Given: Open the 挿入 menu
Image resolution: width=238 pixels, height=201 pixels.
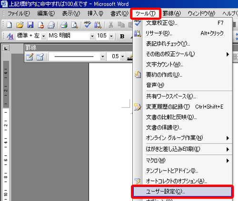Looking at the screenshot, I should pyautogui.click(x=95, y=13).
